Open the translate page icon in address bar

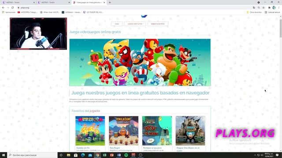point(254,8)
